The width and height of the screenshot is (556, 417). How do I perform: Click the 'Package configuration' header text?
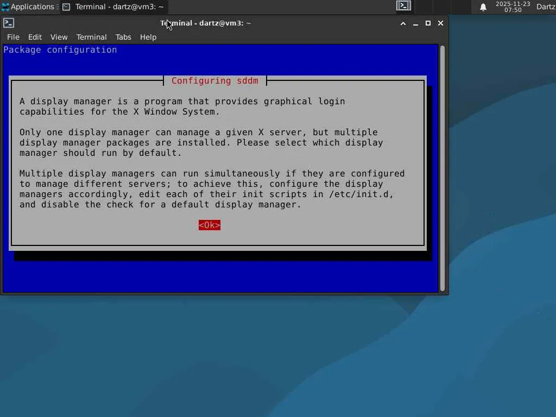(60, 49)
